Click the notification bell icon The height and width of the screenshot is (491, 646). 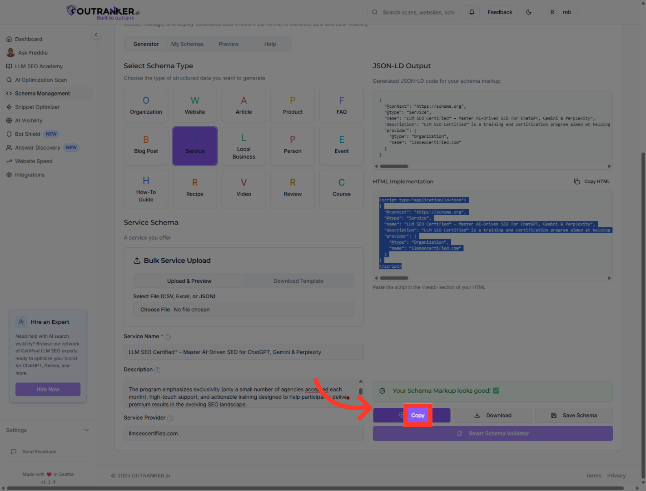point(472,12)
